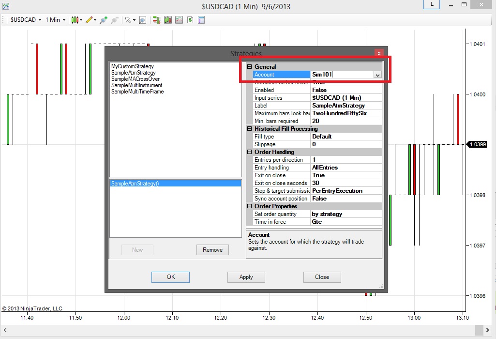This screenshot has height=339, width=496.
Task: Open the cursor type dropdown arrow
Action: tap(134, 20)
